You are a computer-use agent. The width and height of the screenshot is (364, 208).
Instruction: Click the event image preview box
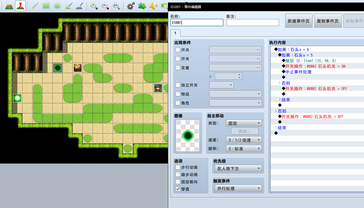pos(188,136)
